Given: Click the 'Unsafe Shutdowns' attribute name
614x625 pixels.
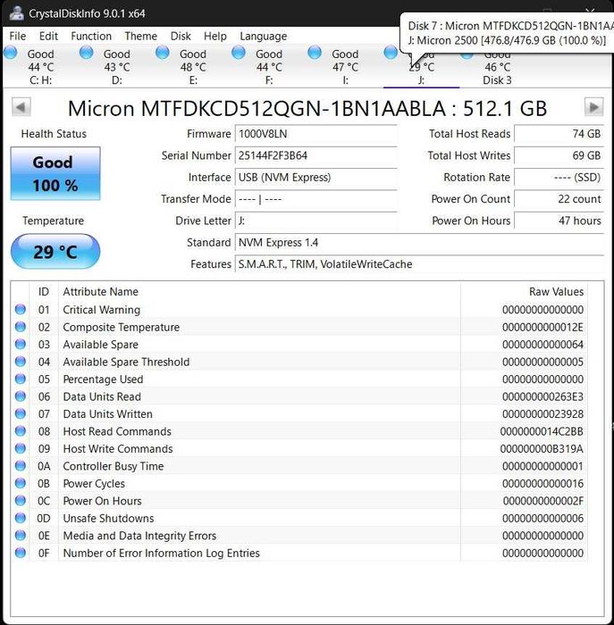Looking at the screenshot, I should [x=108, y=518].
